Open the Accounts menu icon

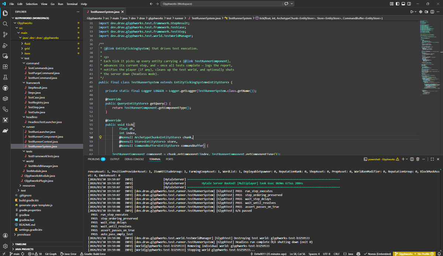(5, 235)
